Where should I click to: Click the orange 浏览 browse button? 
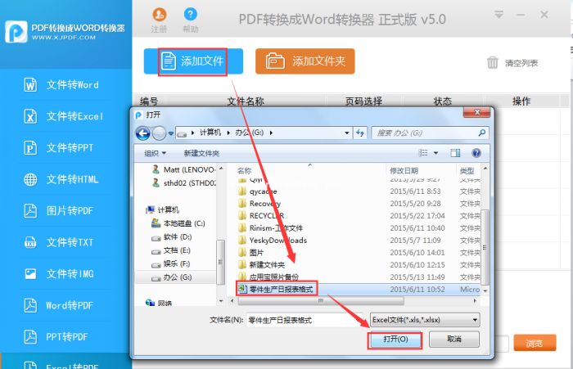click(x=535, y=343)
